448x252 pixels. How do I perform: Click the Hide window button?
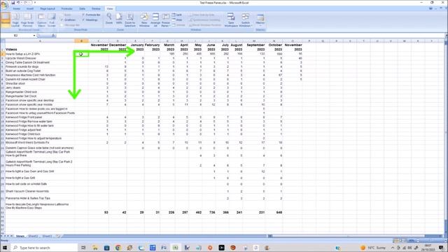[x=177, y=20]
